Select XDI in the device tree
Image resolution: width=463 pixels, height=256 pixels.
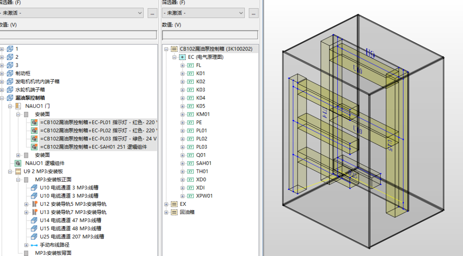tap(201, 187)
